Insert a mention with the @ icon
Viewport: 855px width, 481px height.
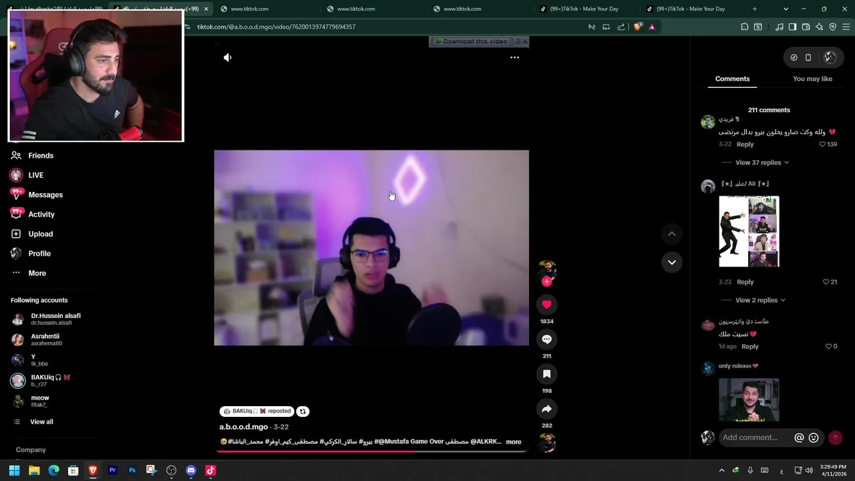[799, 438]
